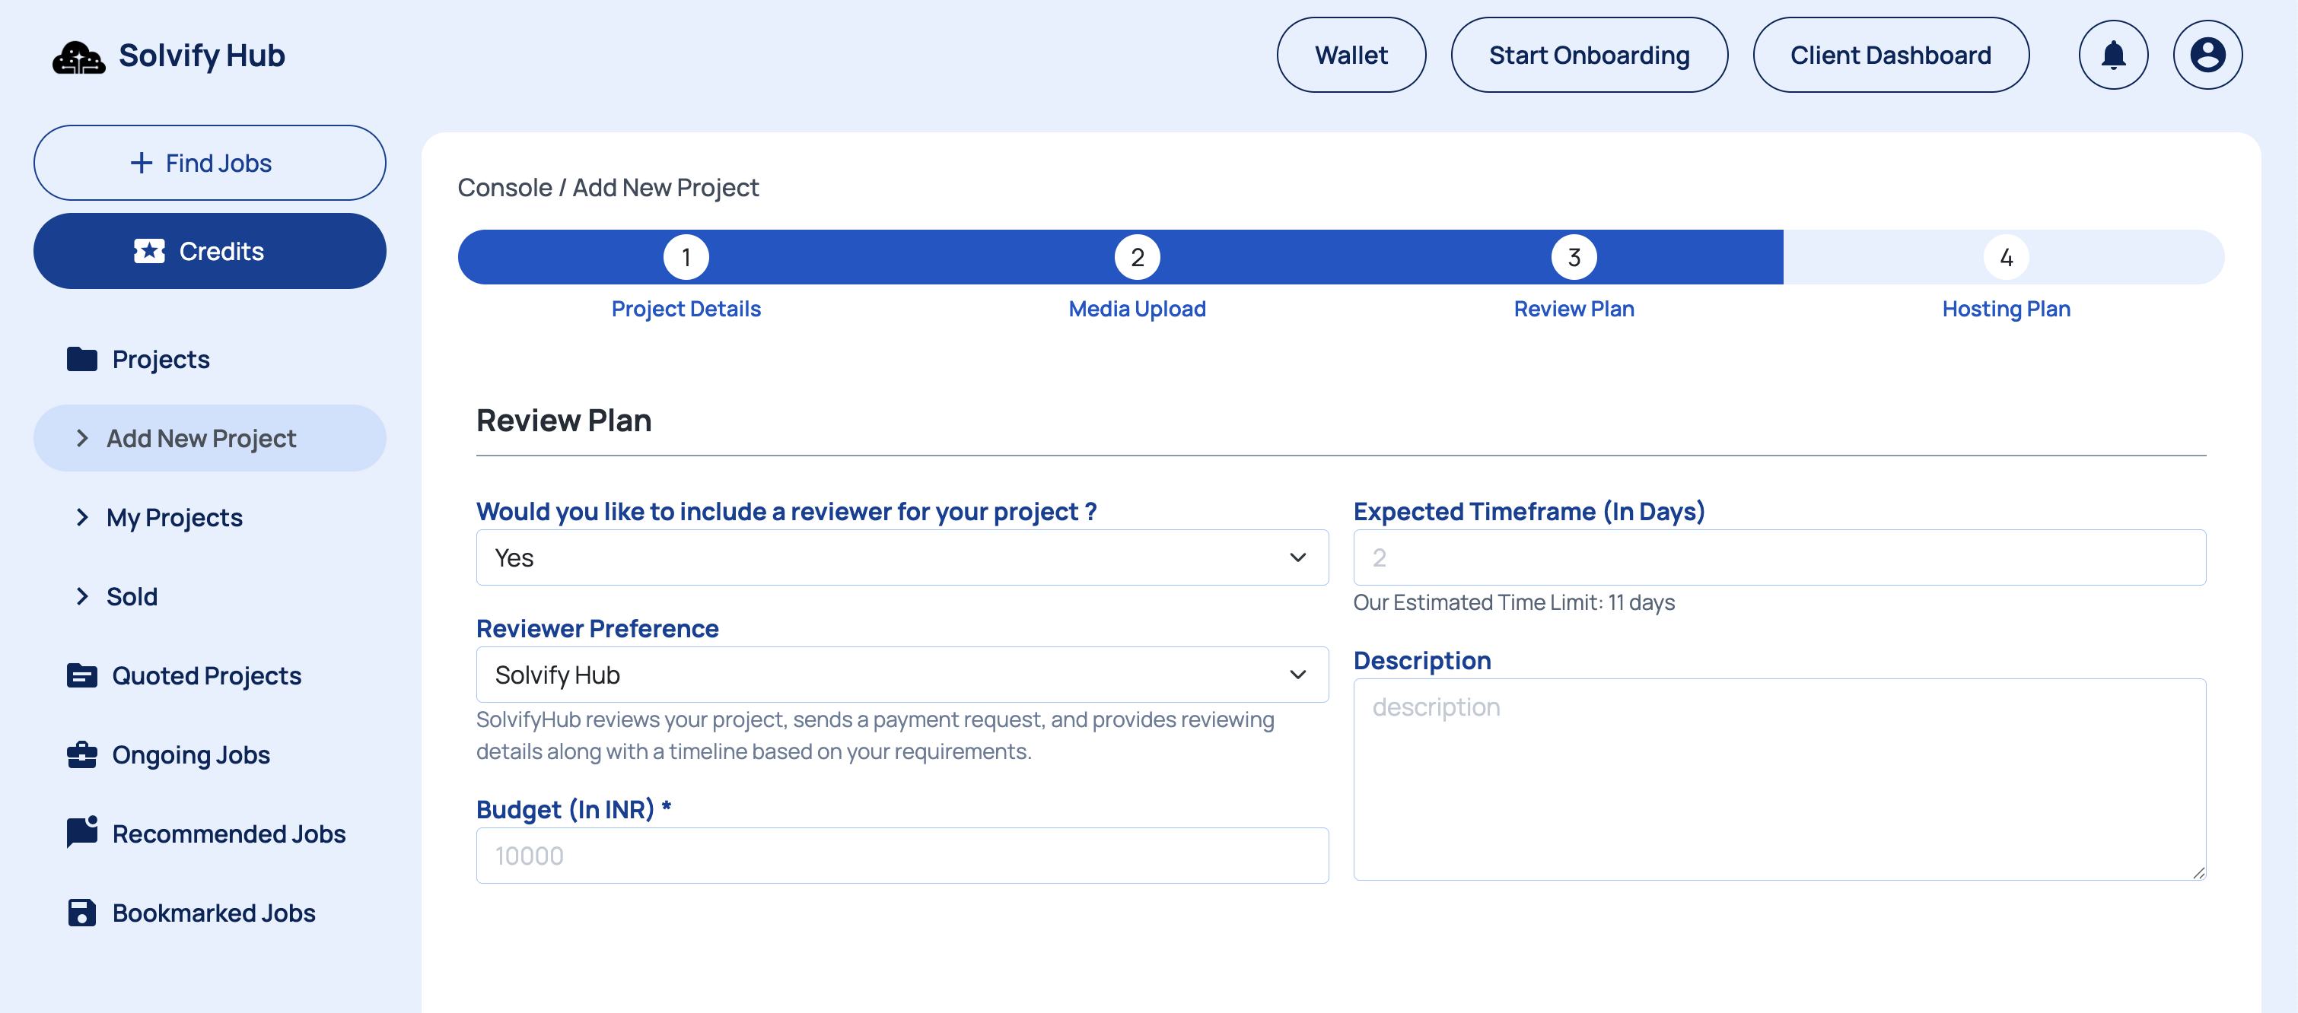Click the Media Upload step label

[x=1138, y=310]
